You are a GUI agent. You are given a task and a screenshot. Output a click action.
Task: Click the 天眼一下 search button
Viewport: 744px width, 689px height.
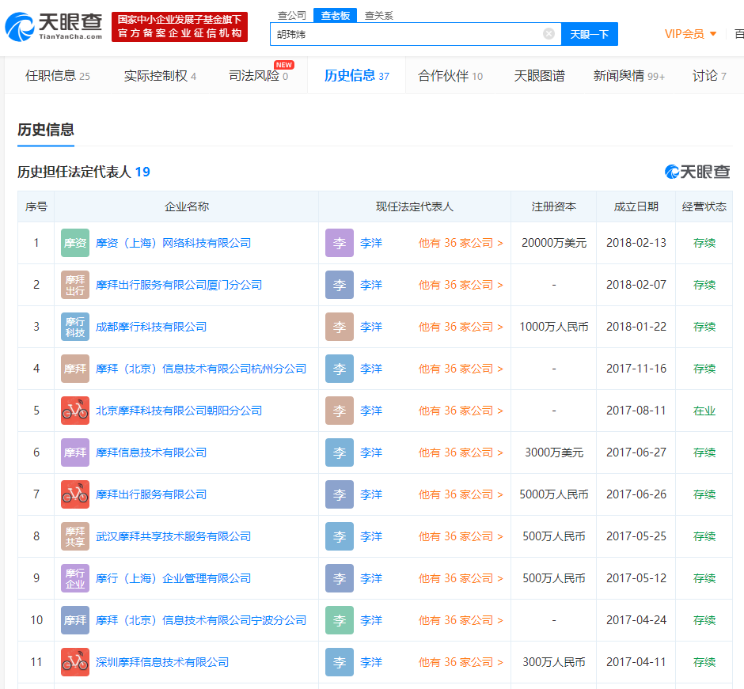point(590,34)
